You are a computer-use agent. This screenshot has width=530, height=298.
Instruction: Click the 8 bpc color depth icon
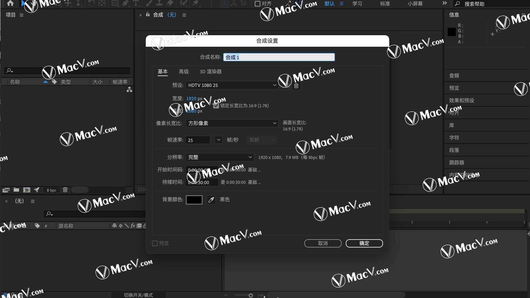[51, 190]
